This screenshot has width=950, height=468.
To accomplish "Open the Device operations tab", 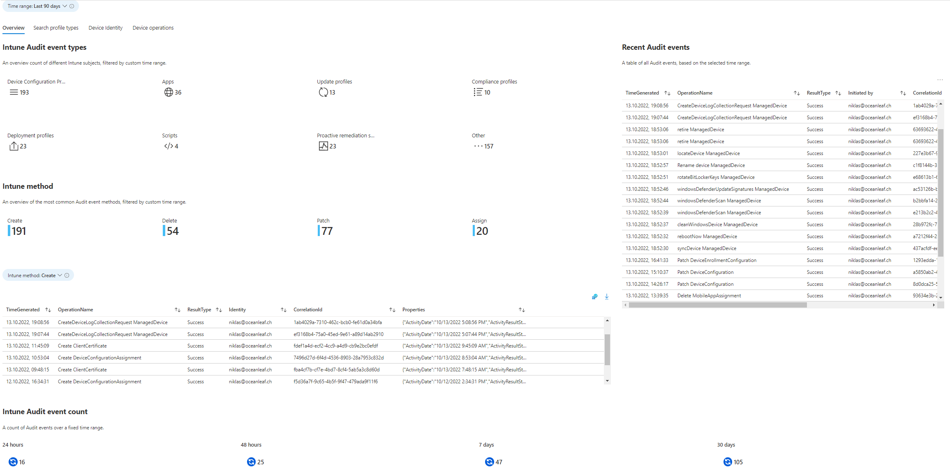I will click(153, 28).
